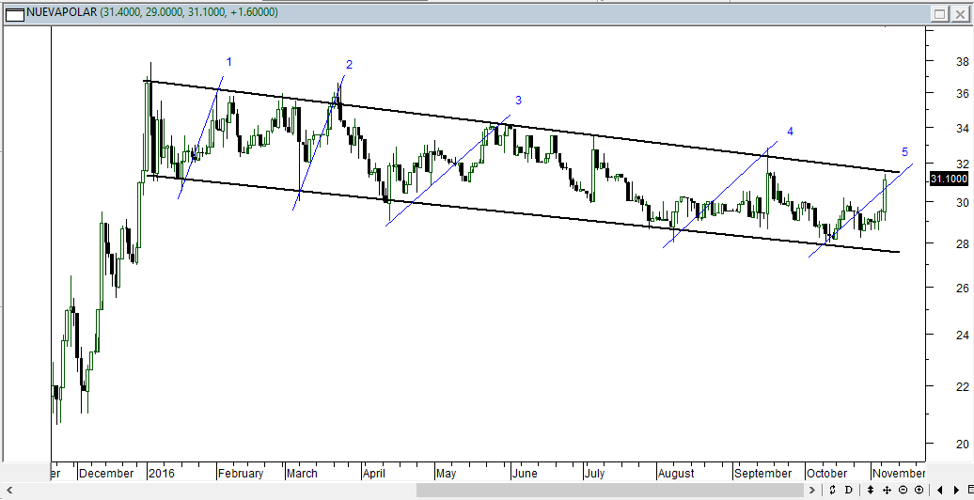This screenshot has width=974, height=500.
Task: Click the April label on the date axis
Action: pyautogui.click(x=374, y=474)
